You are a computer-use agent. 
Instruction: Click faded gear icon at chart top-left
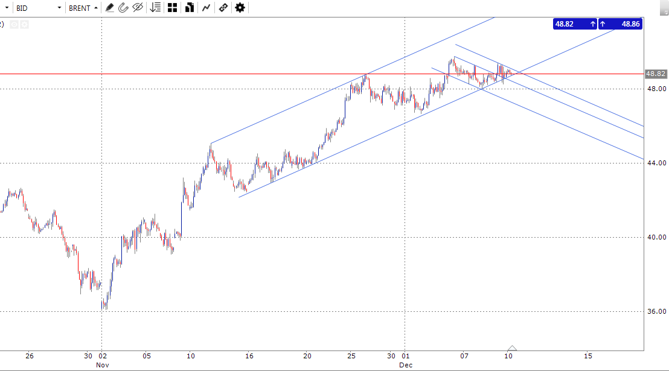pyautogui.click(x=25, y=25)
